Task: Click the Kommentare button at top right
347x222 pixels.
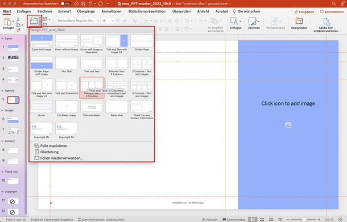Action: (x=332, y=12)
